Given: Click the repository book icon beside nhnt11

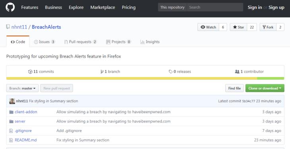Looking at the screenshot, I should [x=8, y=27].
